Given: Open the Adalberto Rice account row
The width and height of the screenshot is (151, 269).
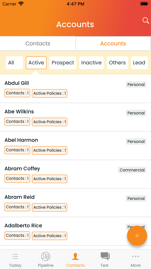Looking at the screenshot, I should 75,231.
